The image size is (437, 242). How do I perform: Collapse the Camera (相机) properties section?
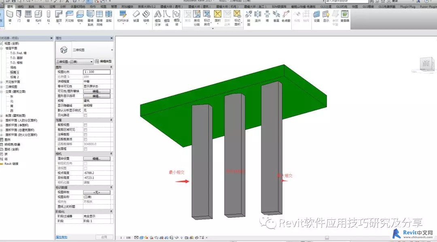coord(111,154)
